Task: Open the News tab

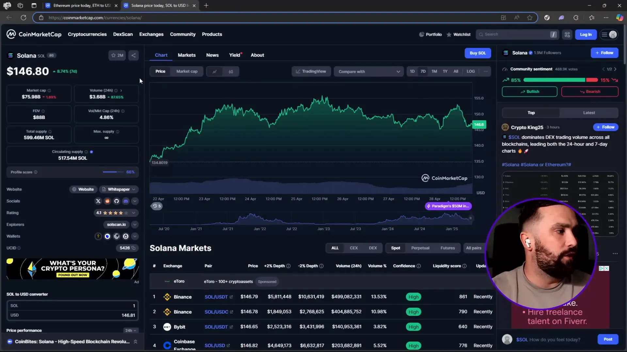Action: coord(212,55)
